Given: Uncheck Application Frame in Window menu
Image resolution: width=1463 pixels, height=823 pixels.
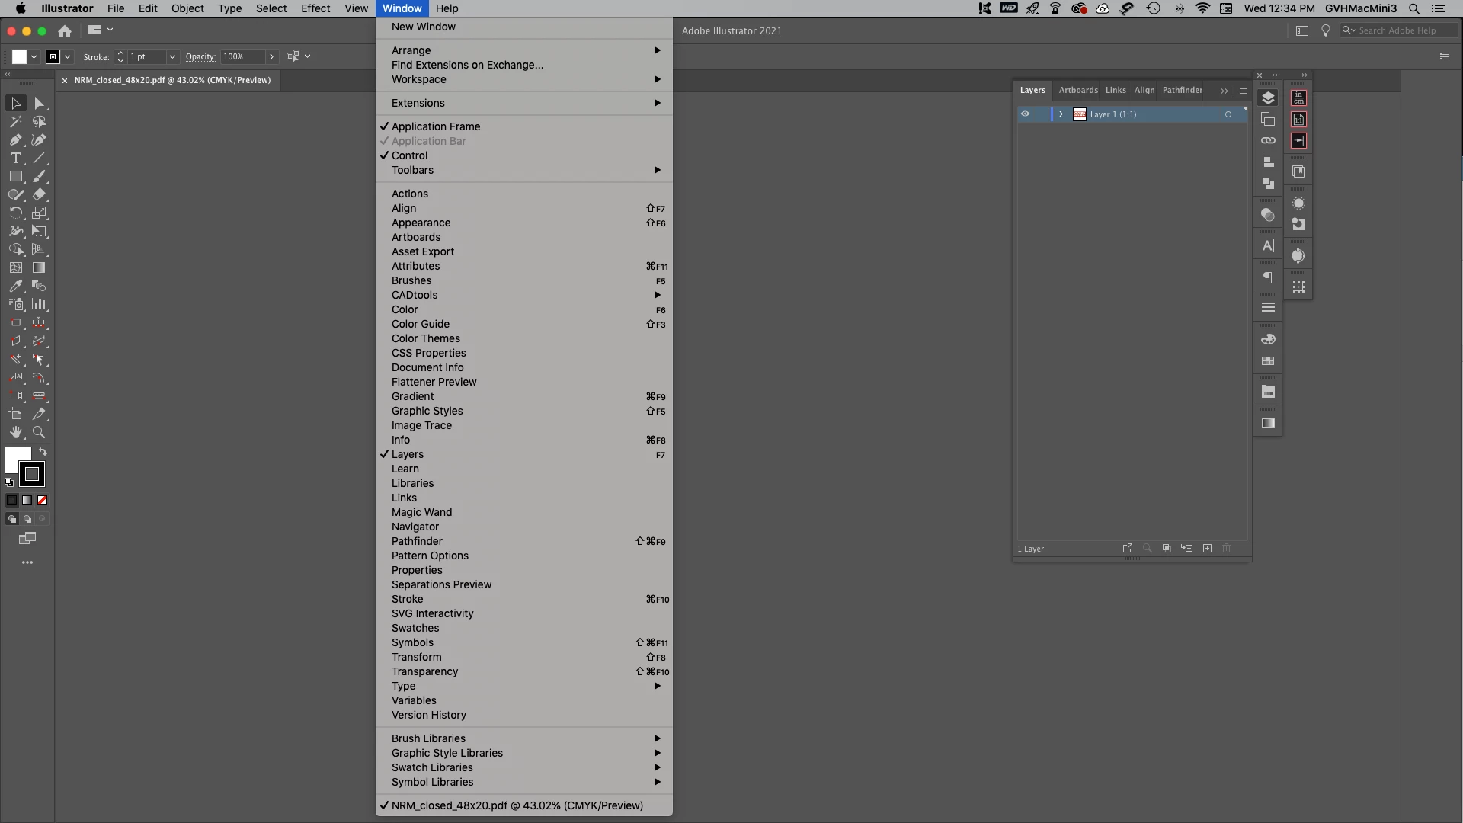Looking at the screenshot, I should point(436,126).
